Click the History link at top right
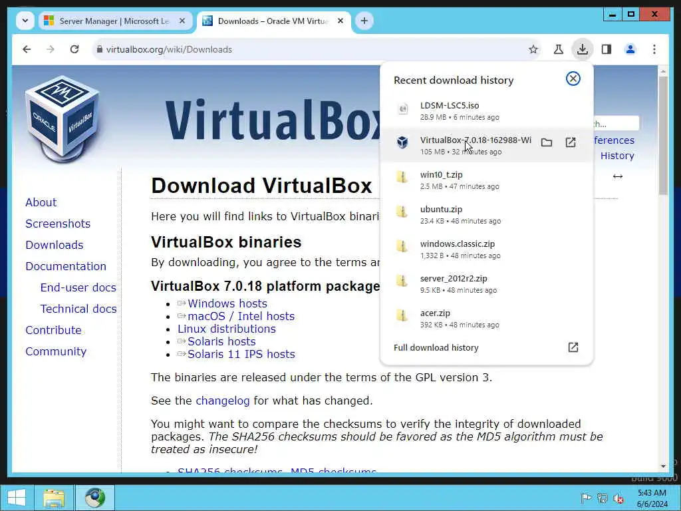The image size is (681, 511). tap(617, 156)
